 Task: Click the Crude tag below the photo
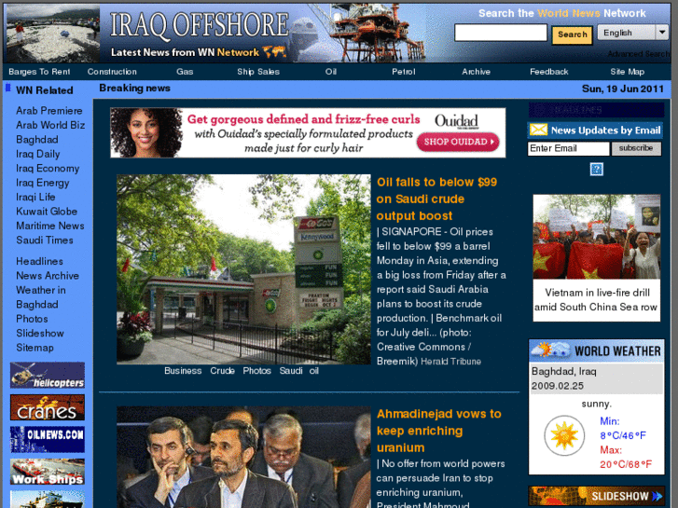tap(222, 371)
